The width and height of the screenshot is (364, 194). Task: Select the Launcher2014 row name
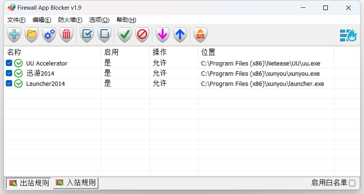[x=45, y=84]
